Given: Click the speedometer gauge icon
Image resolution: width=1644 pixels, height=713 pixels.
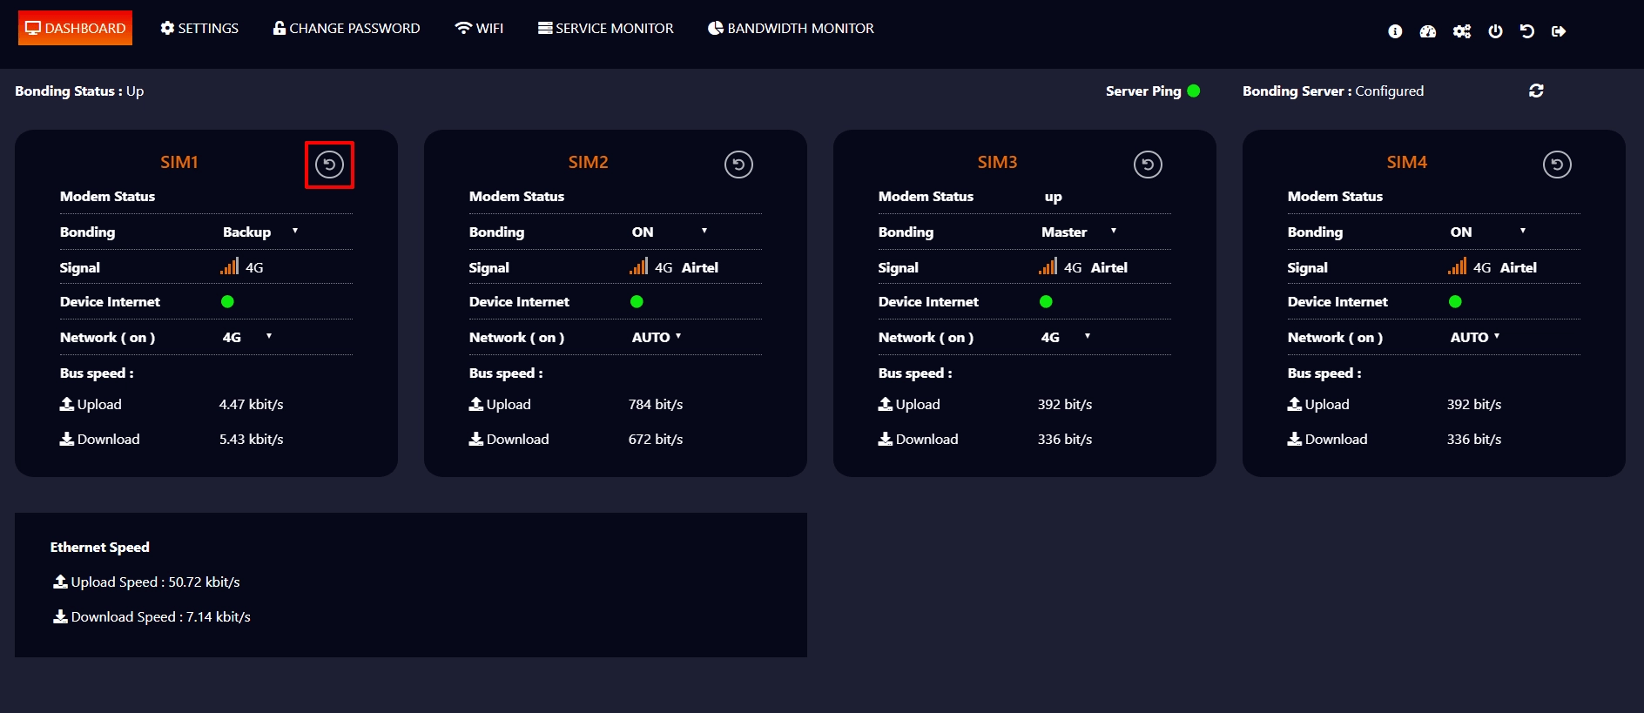Looking at the screenshot, I should point(1427,31).
